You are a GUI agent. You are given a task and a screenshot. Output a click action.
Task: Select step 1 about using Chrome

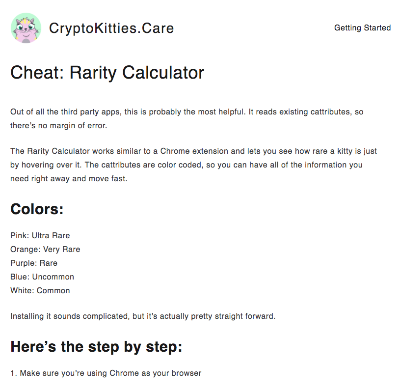pos(106,373)
